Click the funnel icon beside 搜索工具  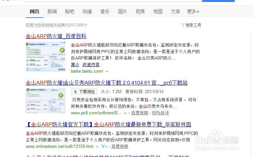183,25
